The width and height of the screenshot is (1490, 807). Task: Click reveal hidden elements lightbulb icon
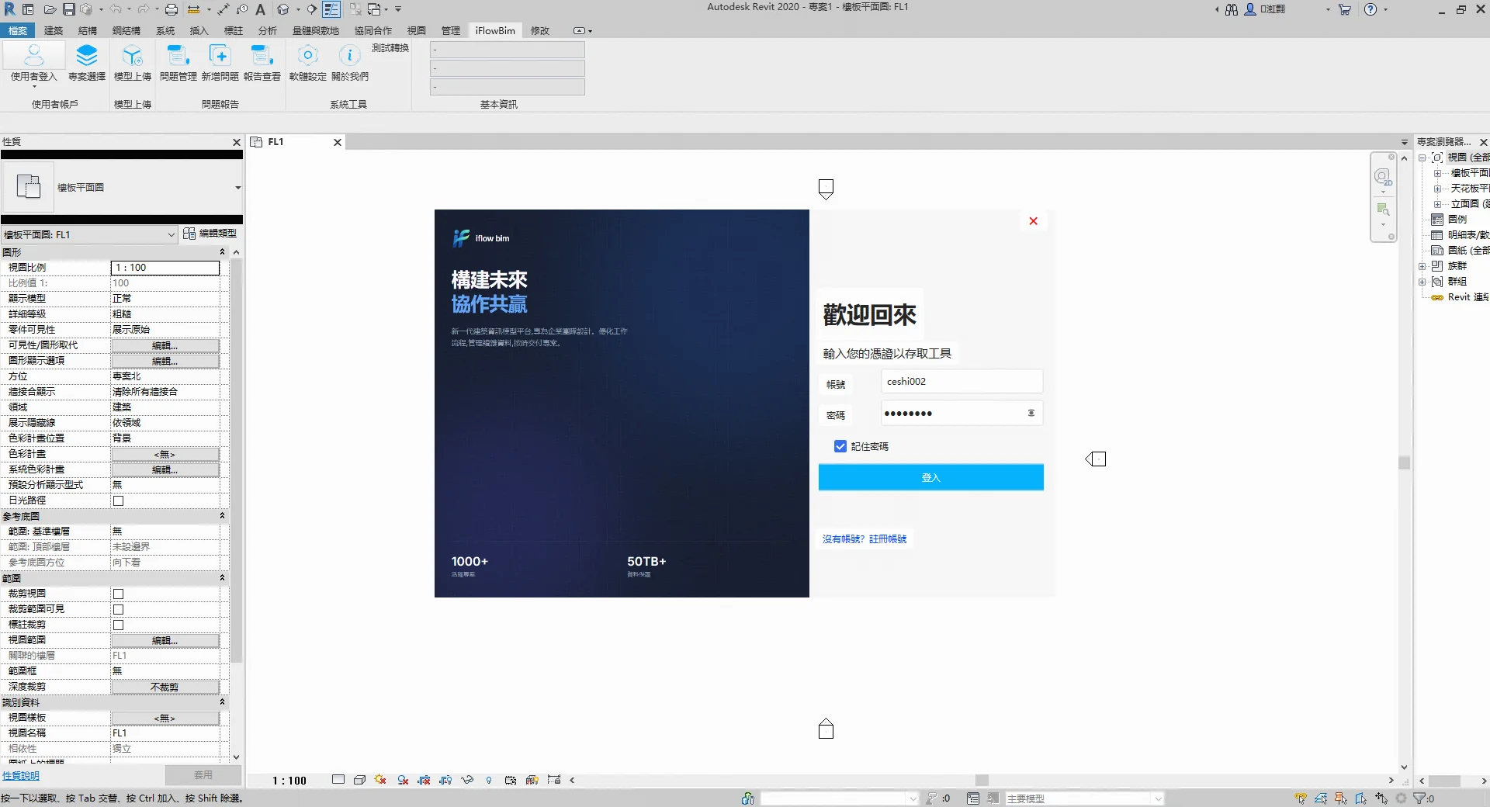[489, 780]
